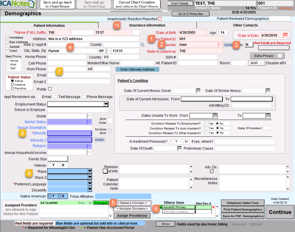
Task: Click the blue Tribal Affiliation field
Action: (x=123, y=196)
